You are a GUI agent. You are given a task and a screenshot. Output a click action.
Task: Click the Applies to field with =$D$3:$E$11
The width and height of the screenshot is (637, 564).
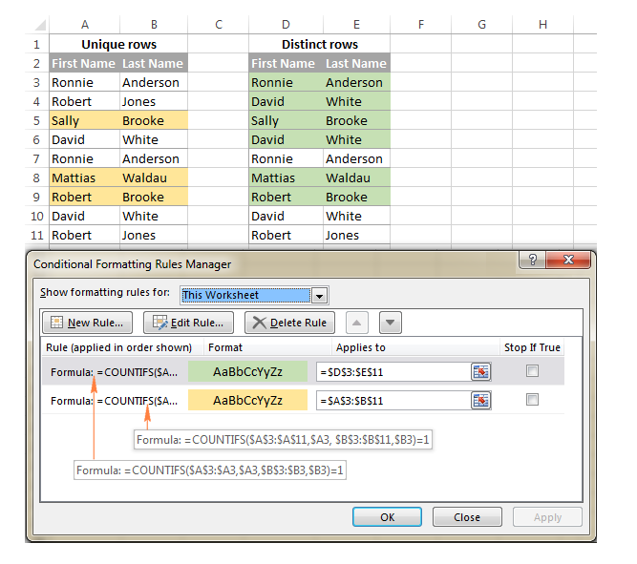click(392, 372)
